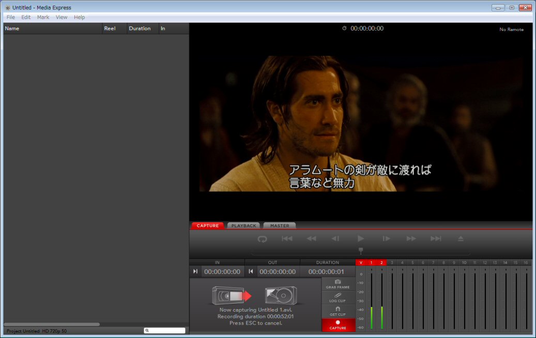The image size is (536, 338).
Task: Open the View menu
Action: (x=62, y=17)
